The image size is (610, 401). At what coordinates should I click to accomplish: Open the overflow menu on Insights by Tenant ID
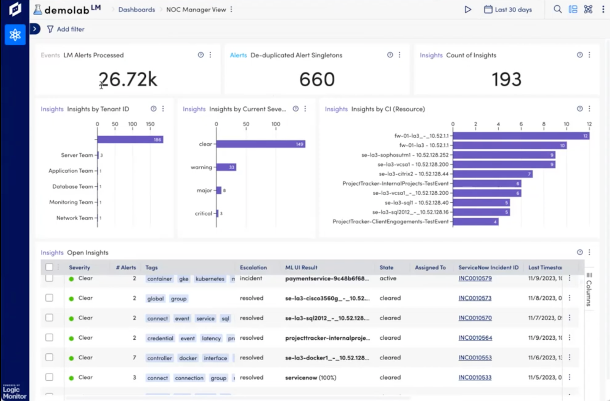pyautogui.click(x=163, y=109)
